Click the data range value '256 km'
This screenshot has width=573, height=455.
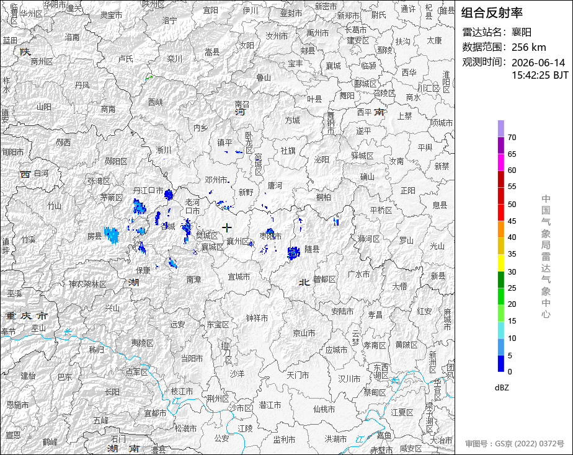point(529,47)
